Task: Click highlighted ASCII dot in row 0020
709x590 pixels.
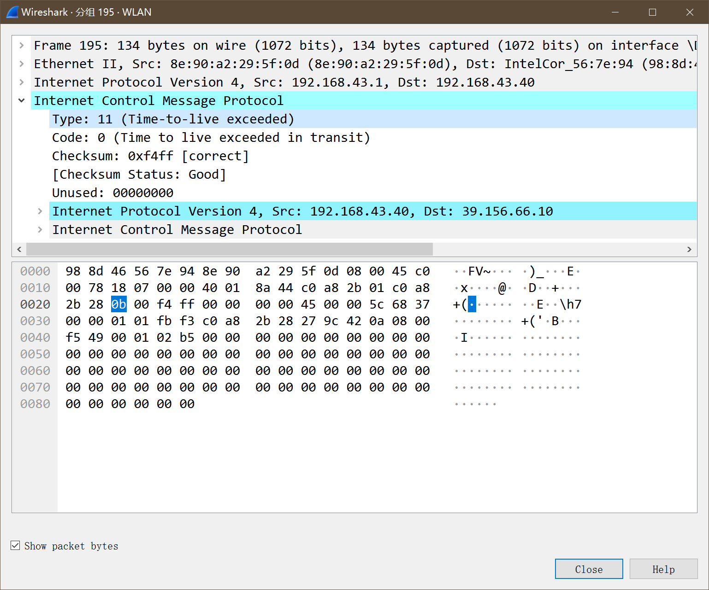Action: coord(472,304)
